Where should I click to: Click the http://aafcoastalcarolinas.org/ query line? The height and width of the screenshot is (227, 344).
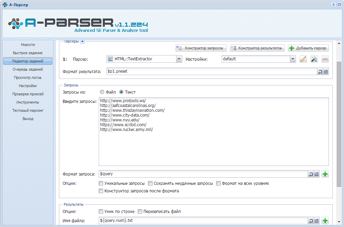[128, 106]
